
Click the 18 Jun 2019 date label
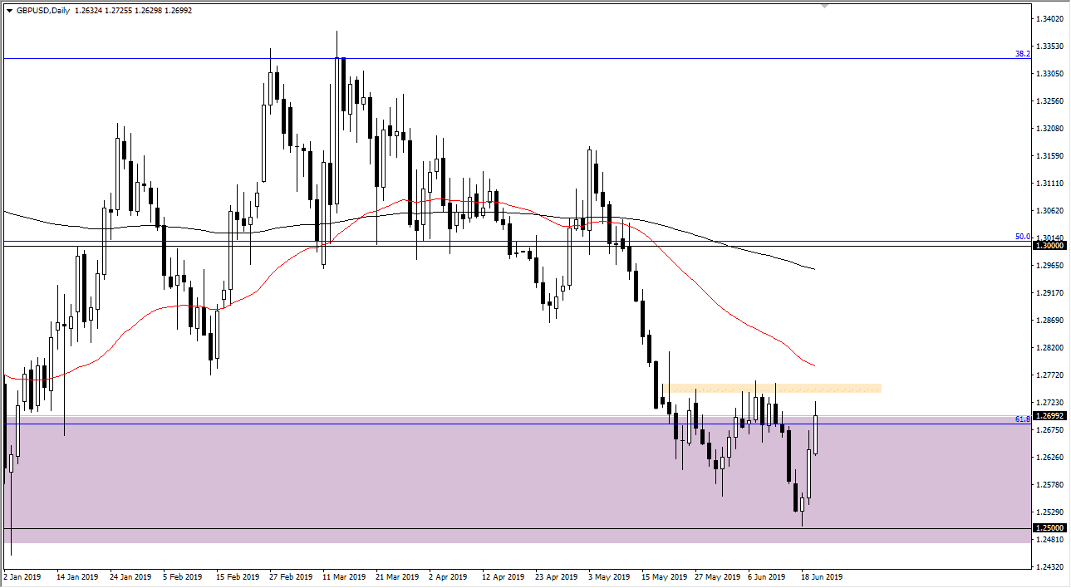tap(822, 576)
